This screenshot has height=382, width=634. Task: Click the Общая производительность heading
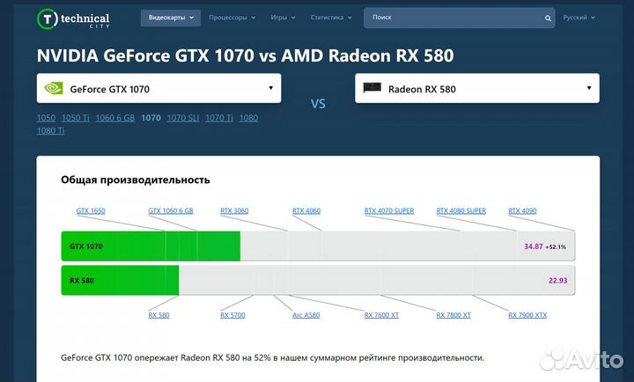coord(136,180)
